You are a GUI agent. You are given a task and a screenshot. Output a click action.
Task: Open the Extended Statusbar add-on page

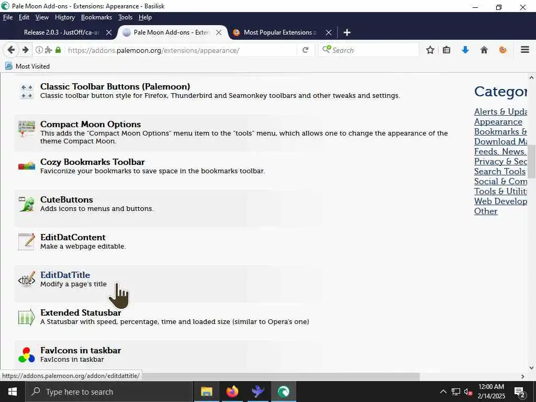point(81,312)
